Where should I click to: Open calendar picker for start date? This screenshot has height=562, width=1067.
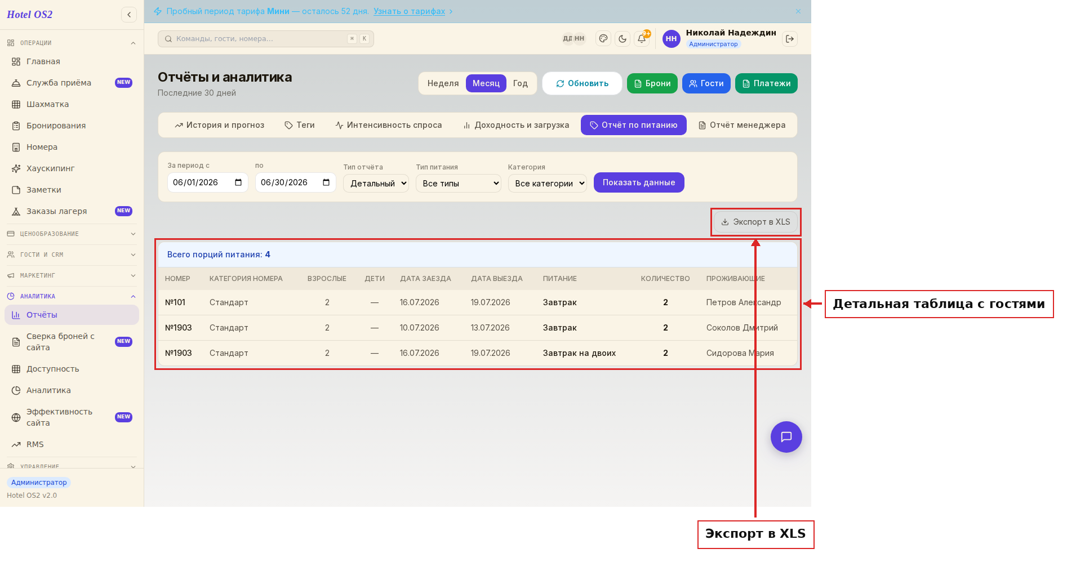pyautogui.click(x=238, y=182)
